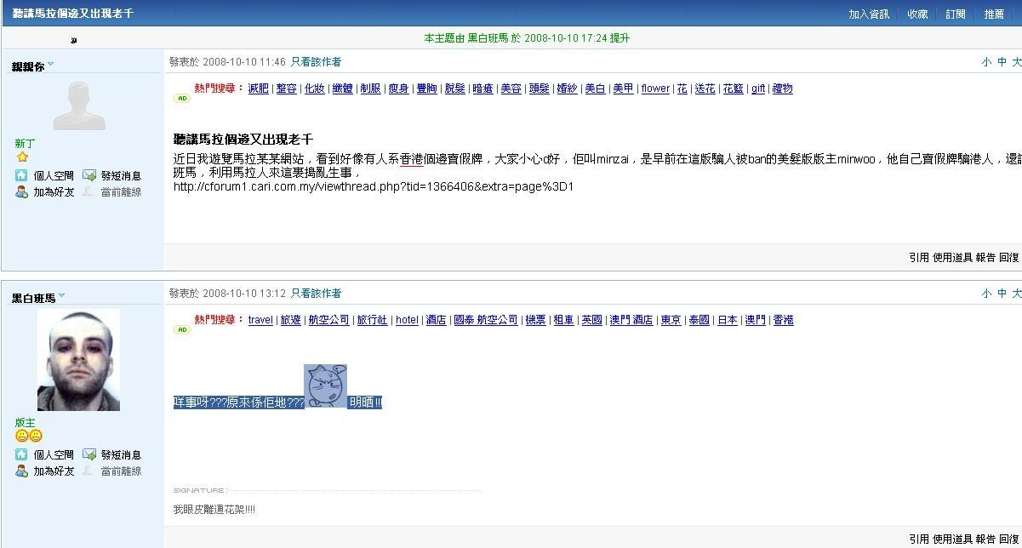Image resolution: width=1022 pixels, height=548 pixels.
Task: Open the cforum1.cari.com.my thread URL
Action: coord(373,186)
